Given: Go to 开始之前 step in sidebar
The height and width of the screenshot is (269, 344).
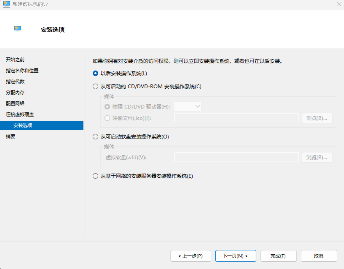Looking at the screenshot, I should pyautogui.click(x=15, y=60).
